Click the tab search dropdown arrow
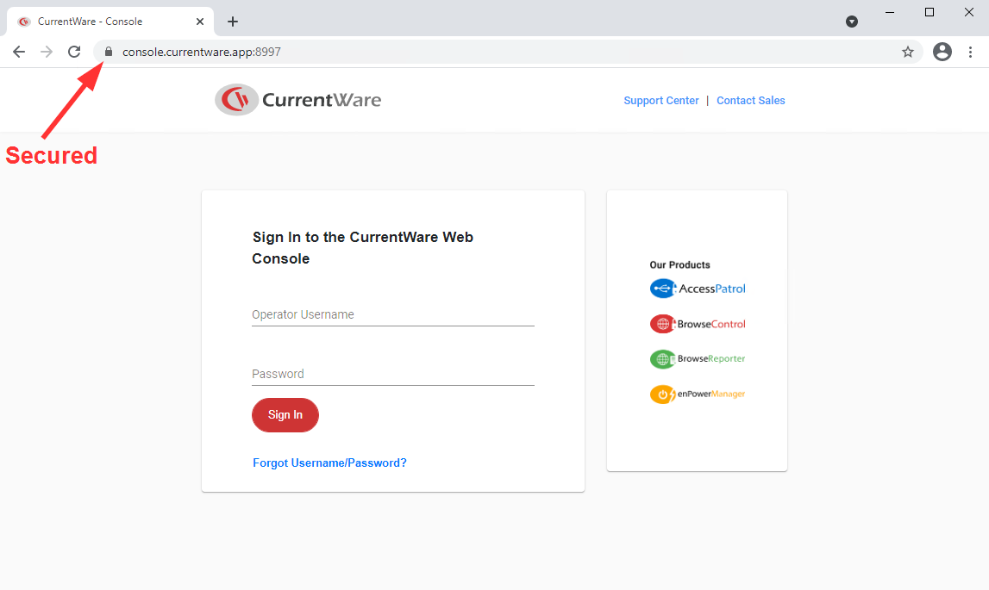 pyautogui.click(x=852, y=22)
